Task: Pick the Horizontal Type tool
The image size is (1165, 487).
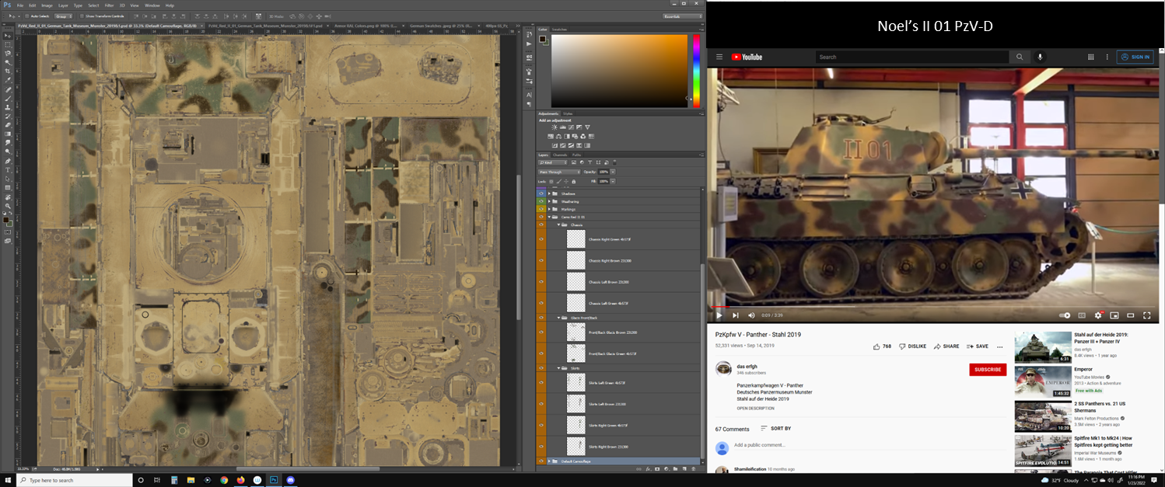Action: 8,170
